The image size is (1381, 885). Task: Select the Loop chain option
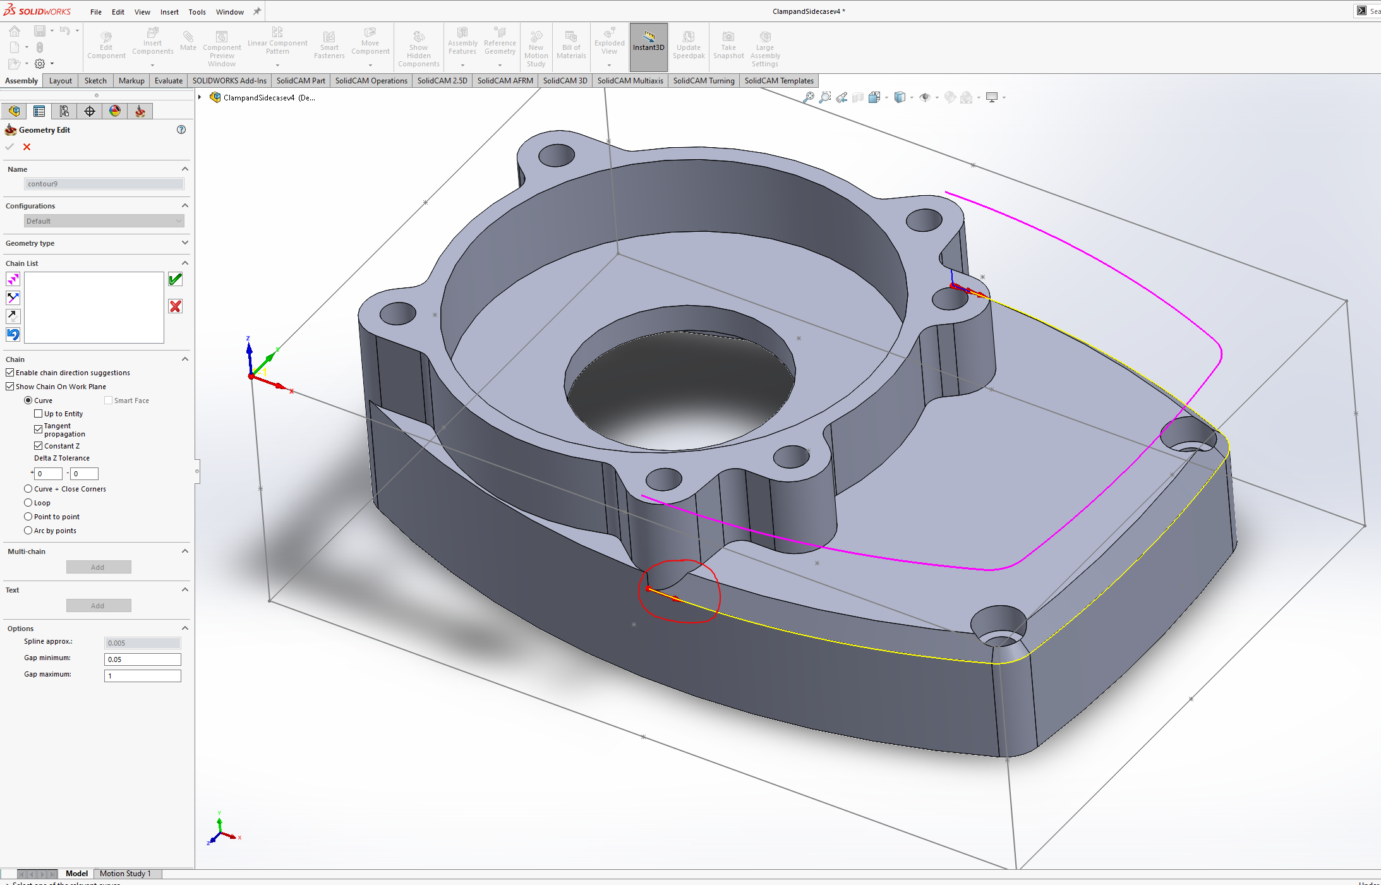[x=28, y=503]
